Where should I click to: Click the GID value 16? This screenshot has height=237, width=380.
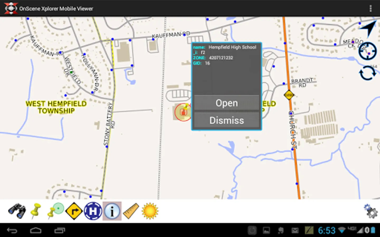[x=207, y=63]
